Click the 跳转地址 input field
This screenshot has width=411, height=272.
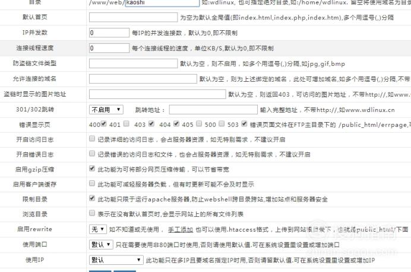213,110
